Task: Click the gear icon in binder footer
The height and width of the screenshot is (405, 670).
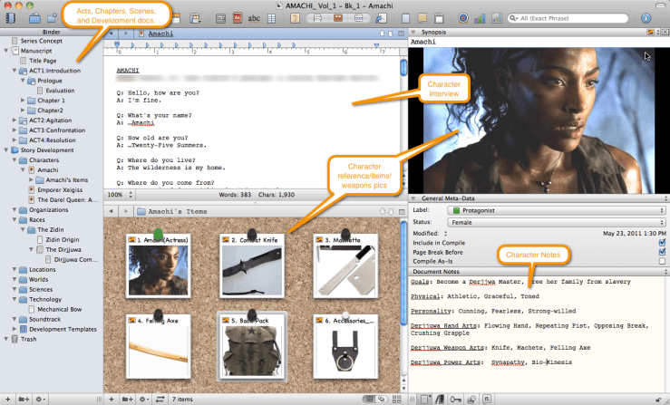Action: 41,399
